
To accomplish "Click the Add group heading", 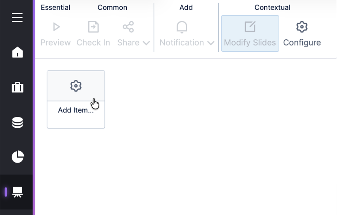I will coord(186,7).
